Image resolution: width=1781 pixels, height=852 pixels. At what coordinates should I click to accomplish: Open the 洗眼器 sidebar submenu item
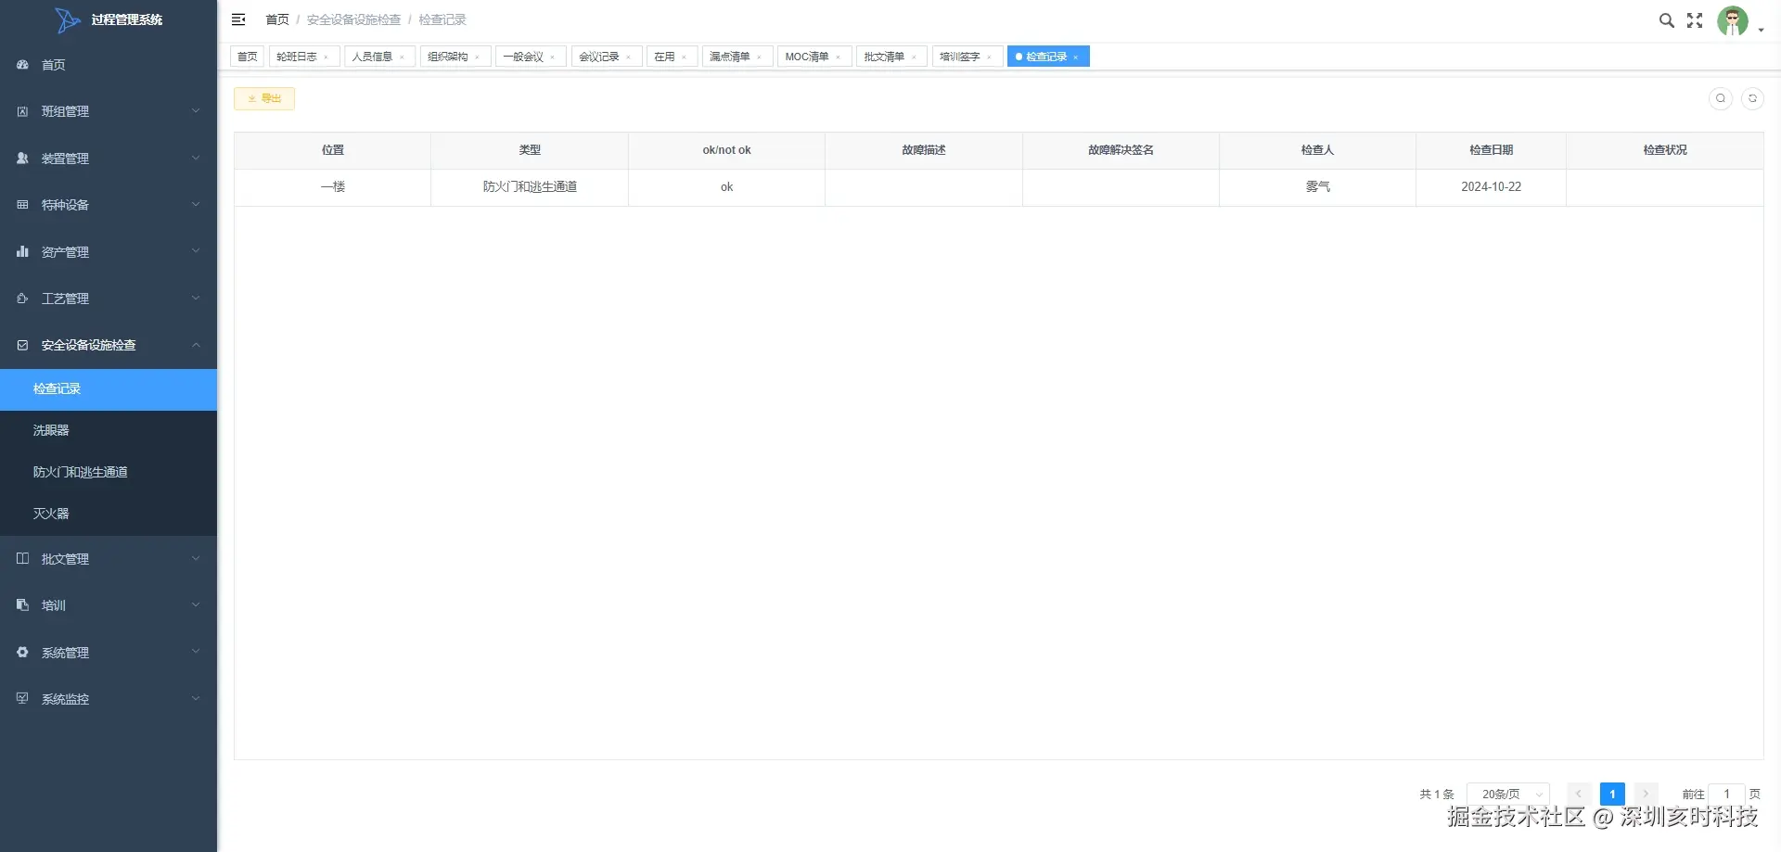(x=109, y=431)
